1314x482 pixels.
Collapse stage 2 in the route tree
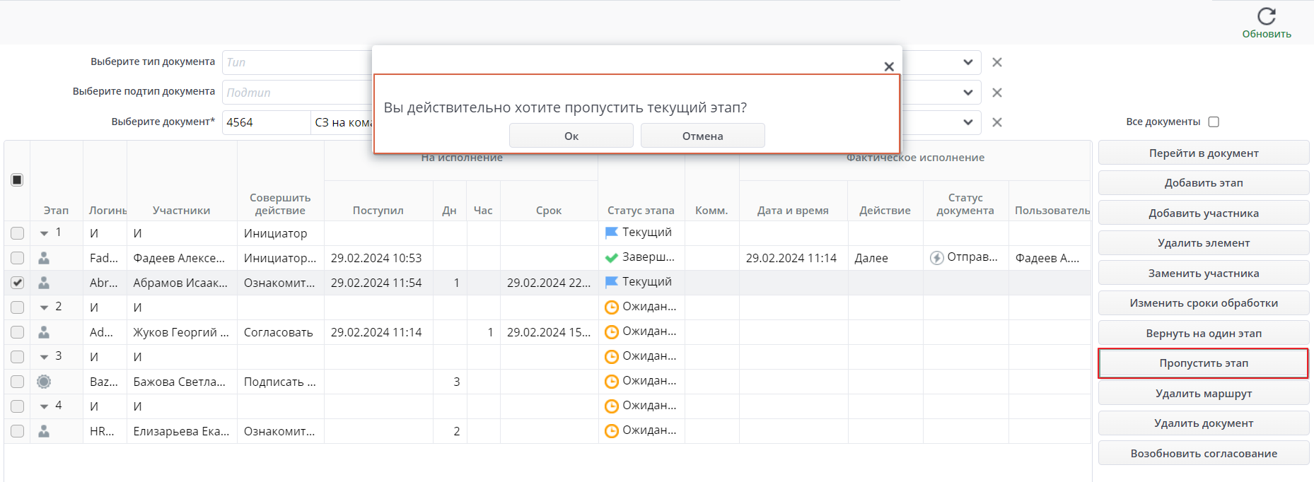(x=44, y=307)
